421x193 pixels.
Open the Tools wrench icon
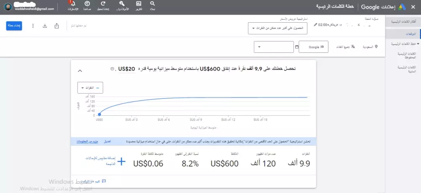(x=122, y=4)
